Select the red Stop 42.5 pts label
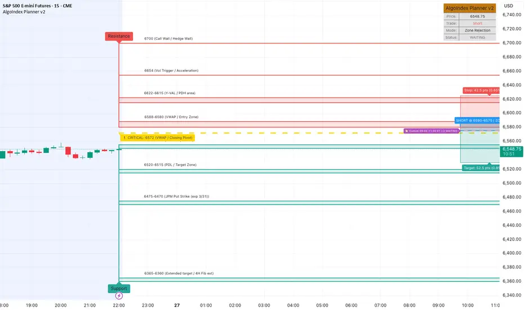This screenshot has width=525, height=310. coord(482,91)
